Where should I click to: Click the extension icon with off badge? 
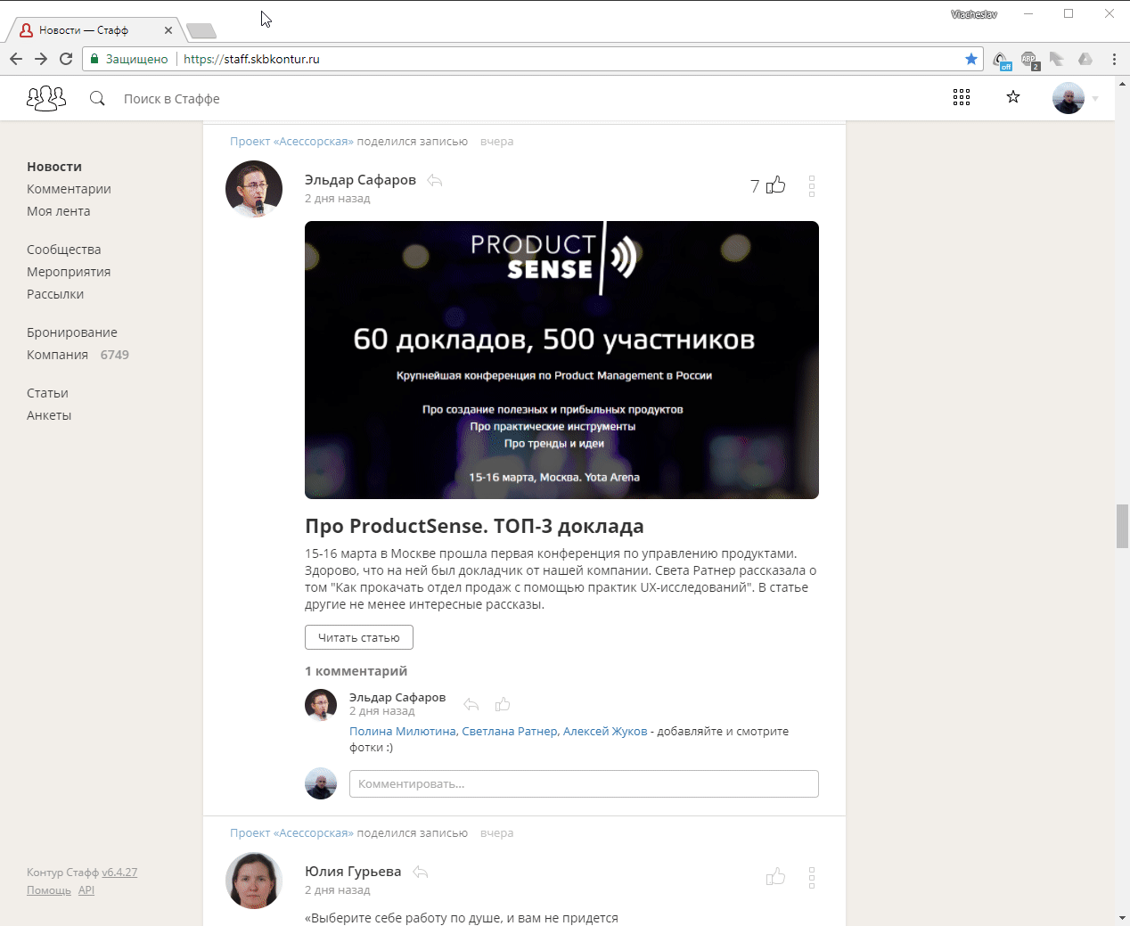(1002, 60)
